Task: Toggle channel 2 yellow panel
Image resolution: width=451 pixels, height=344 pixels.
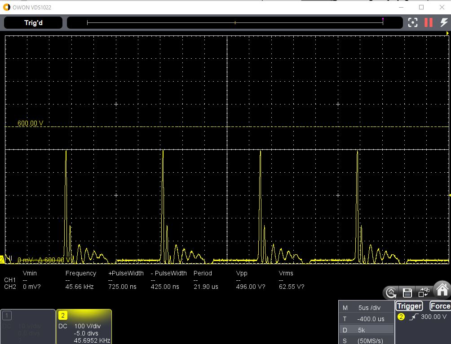Action: [84, 327]
